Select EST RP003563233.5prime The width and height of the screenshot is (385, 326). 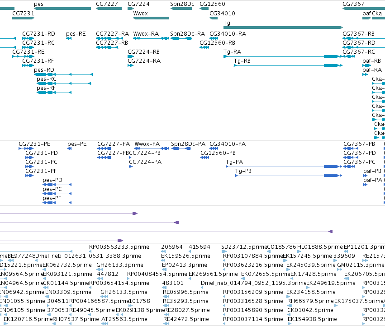pyautogui.click(x=119, y=247)
